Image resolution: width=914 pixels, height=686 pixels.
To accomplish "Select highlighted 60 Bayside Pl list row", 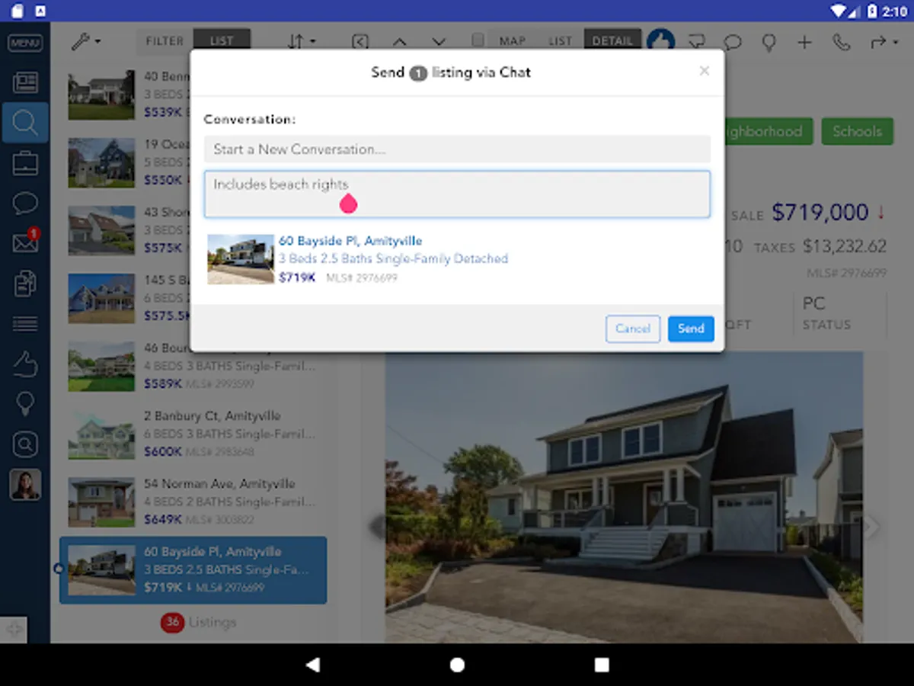I will pyautogui.click(x=193, y=570).
